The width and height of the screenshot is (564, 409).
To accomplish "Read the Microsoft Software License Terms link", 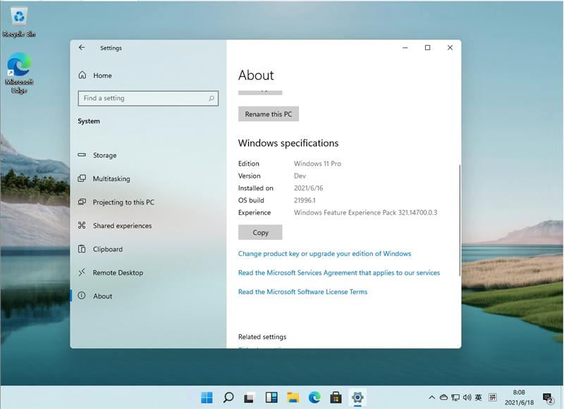I will (x=302, y=291).
